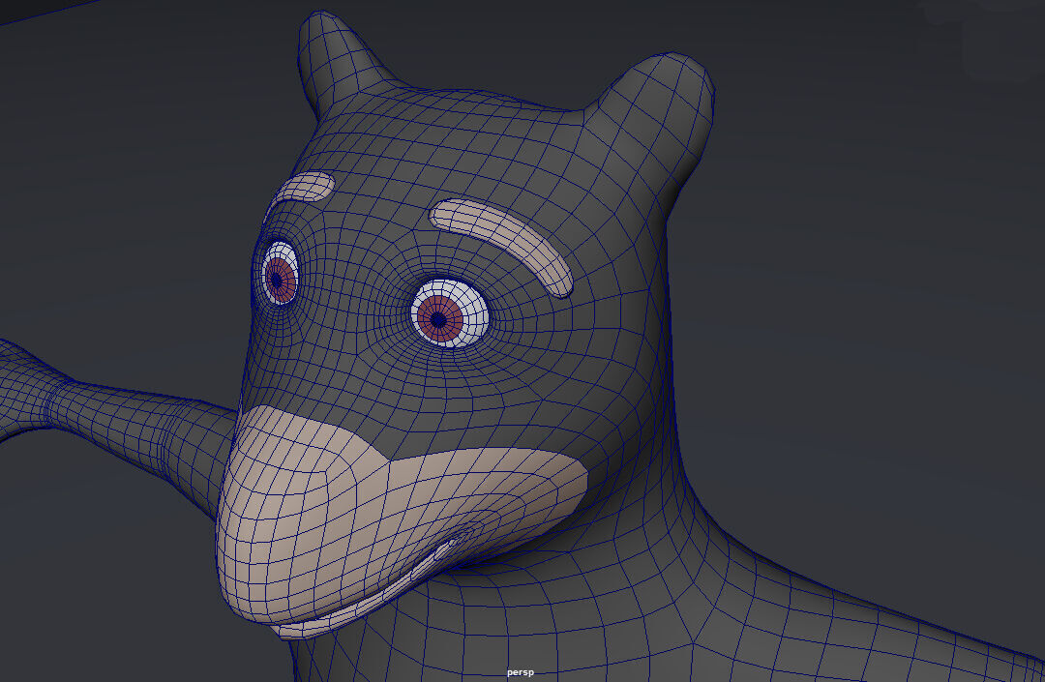
Task: Click the beige muzzle of the character
Action: tap(373, 519)
